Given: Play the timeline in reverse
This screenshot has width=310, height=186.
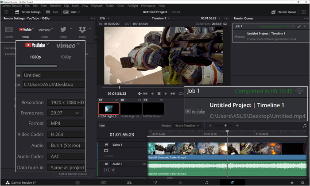Looking at the screenshot, I should pos(152,93).
